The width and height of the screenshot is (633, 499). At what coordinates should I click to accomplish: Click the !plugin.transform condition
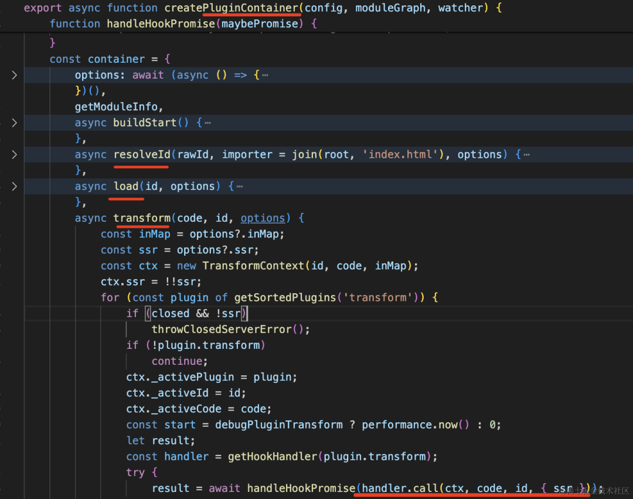[206, 345]
